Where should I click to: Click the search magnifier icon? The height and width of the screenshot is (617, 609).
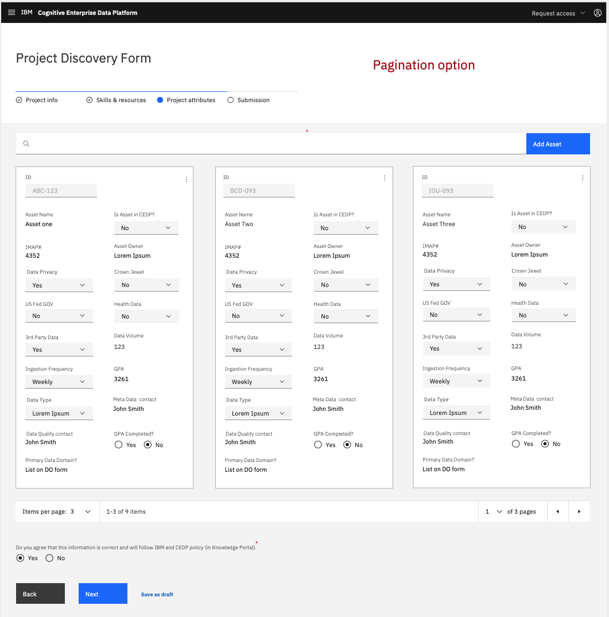click(x=26, y=144)
